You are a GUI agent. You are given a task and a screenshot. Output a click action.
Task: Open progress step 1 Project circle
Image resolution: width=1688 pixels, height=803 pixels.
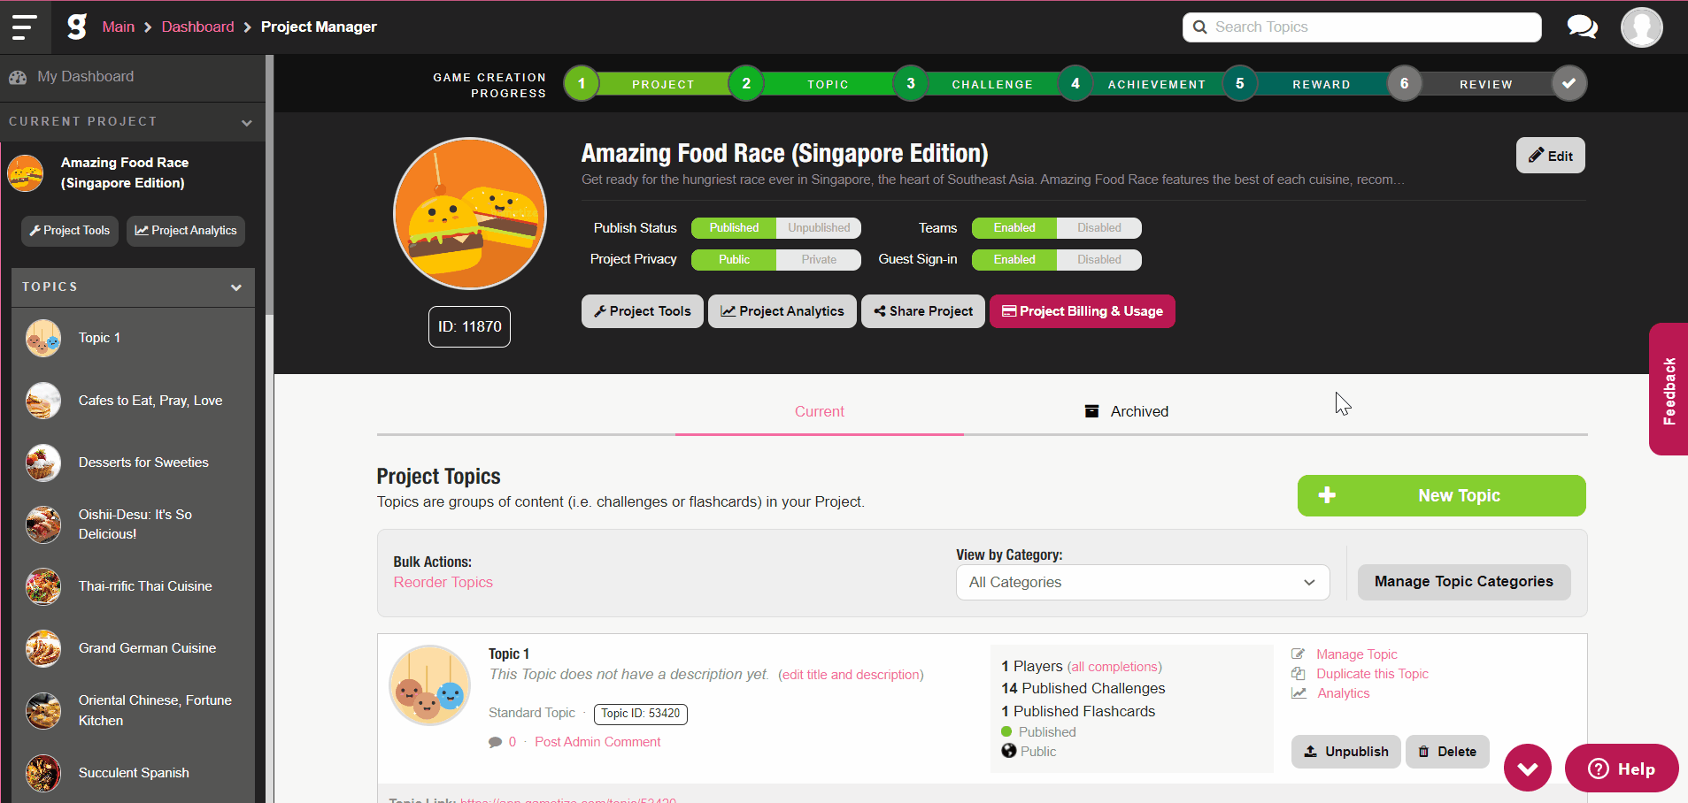[x=582, y=84]
